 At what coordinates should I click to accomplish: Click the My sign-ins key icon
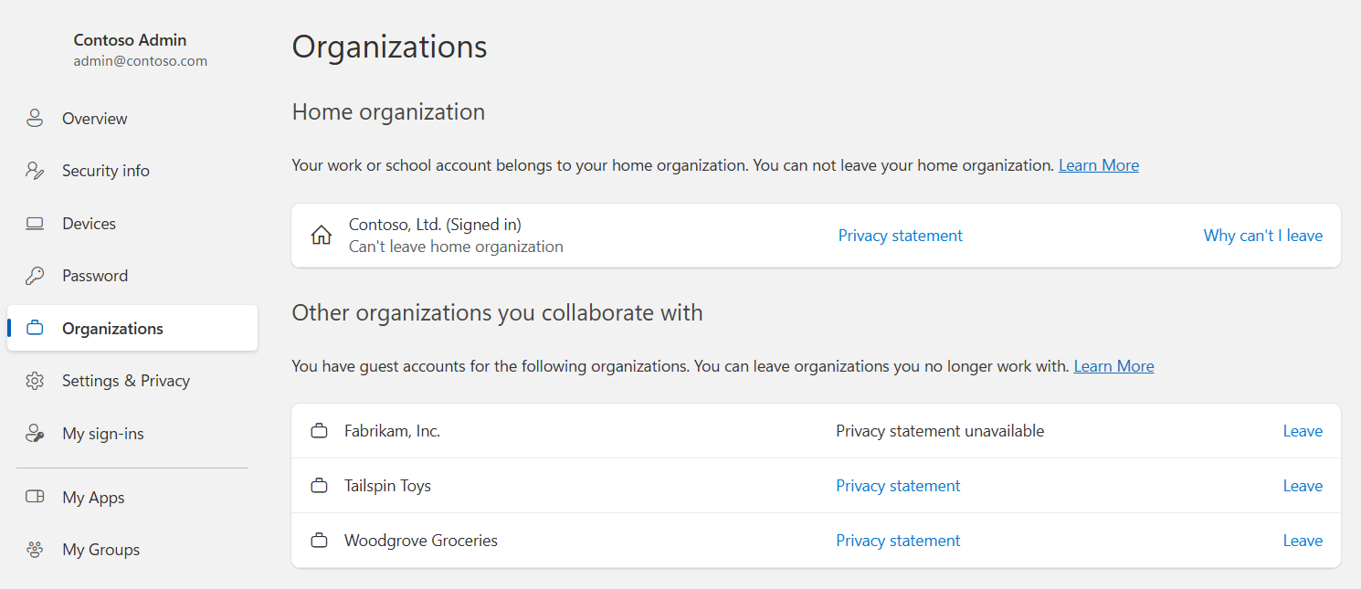pyautogui.click(x=35, y=433)
